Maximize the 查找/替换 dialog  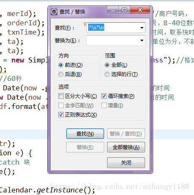click(124, 10)
